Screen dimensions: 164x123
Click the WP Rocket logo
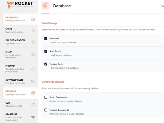coord(20,5)
